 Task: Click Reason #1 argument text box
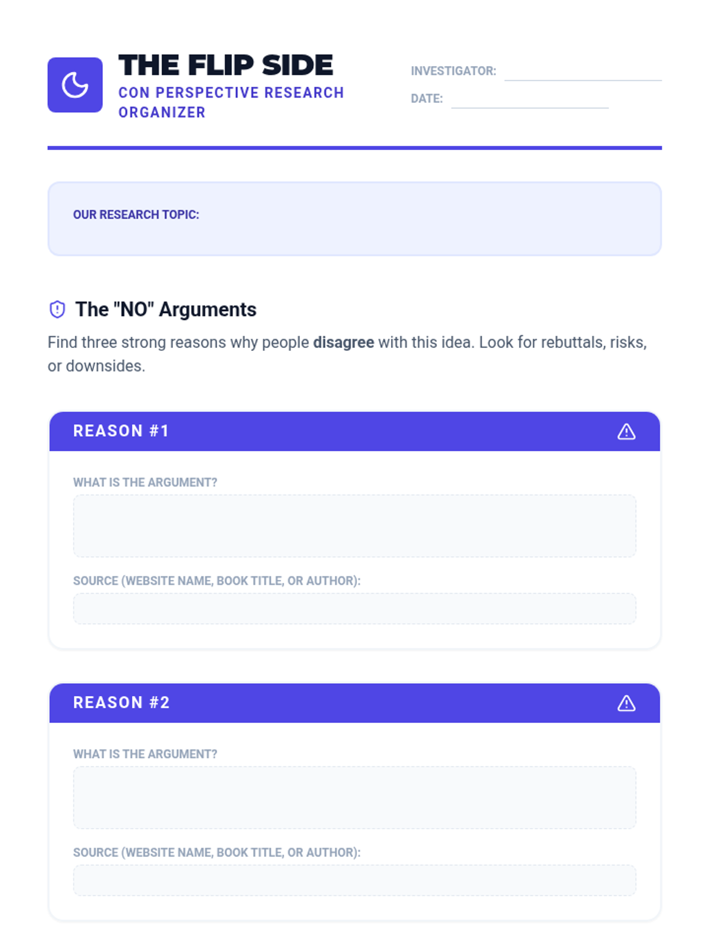click(354, 526)
